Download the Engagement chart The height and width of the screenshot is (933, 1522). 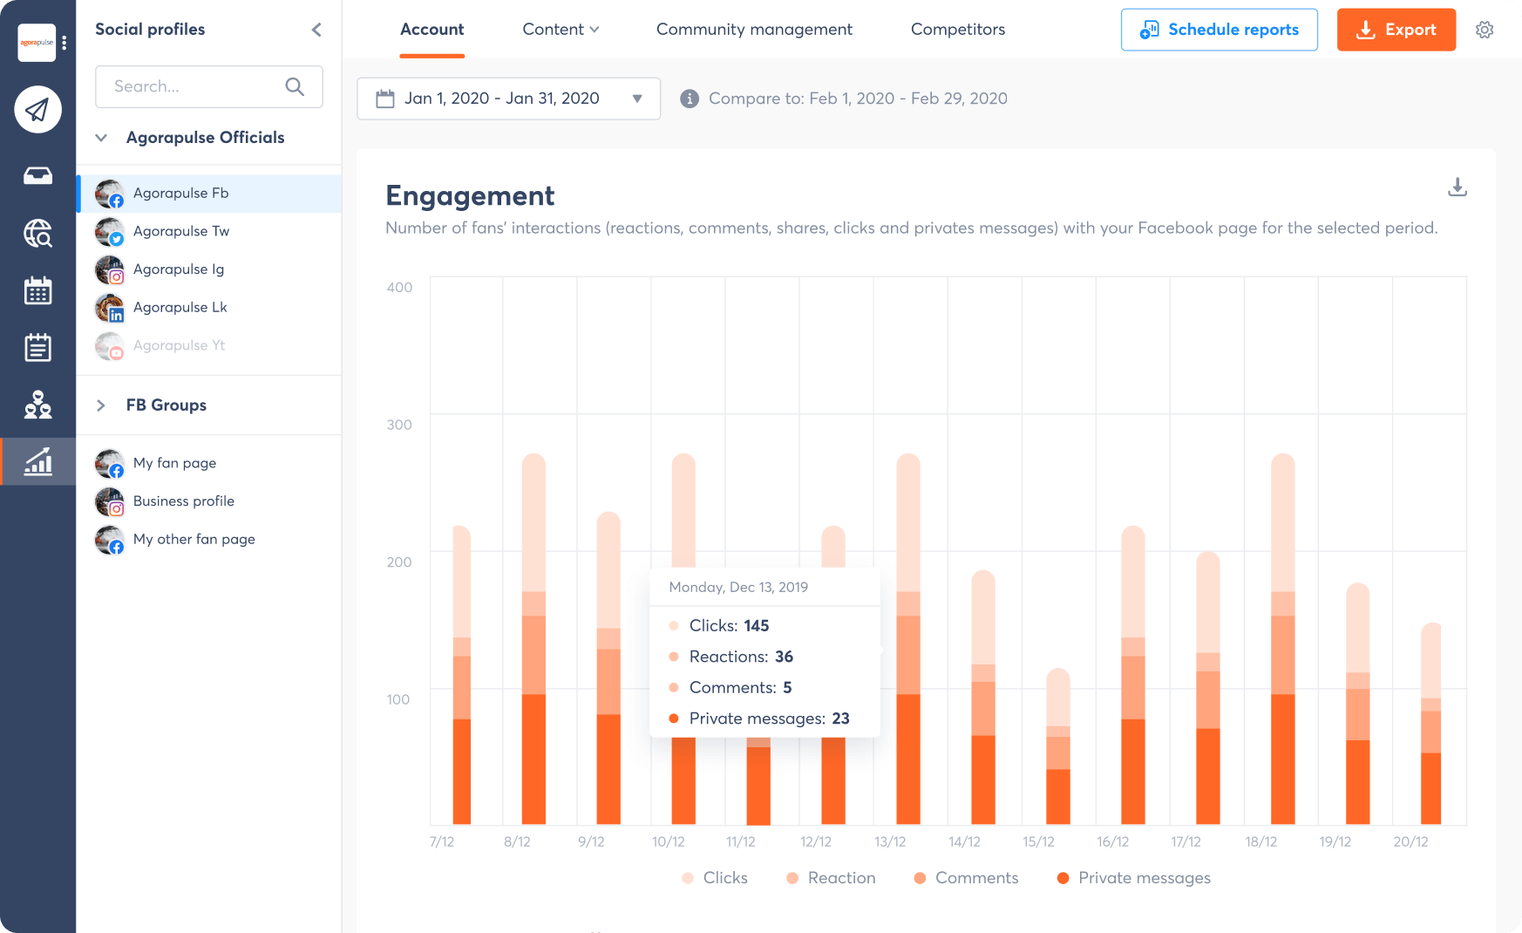(x=1457, y=187)
